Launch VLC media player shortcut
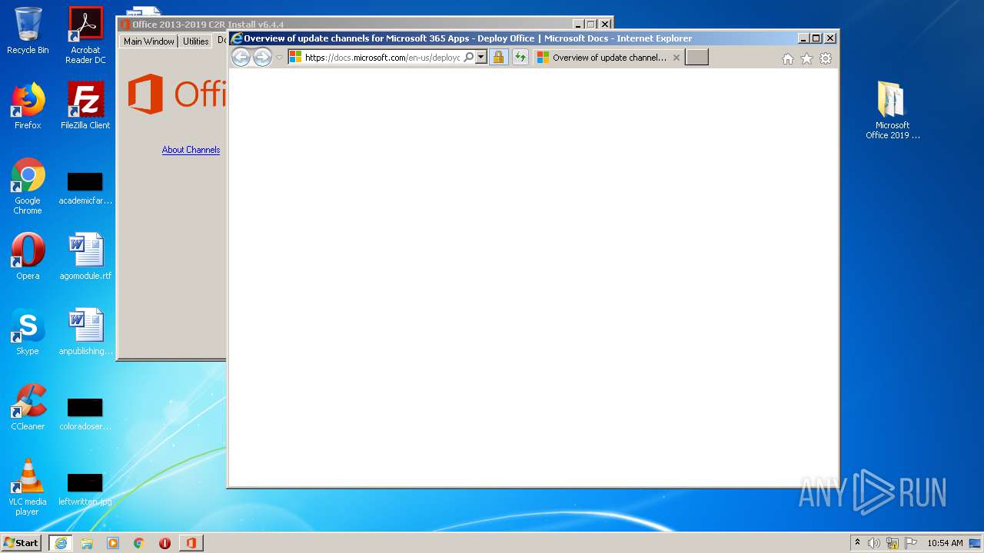The width and height of the screenshot is (984, 553). pyautogui.click(x=28, y=487)
